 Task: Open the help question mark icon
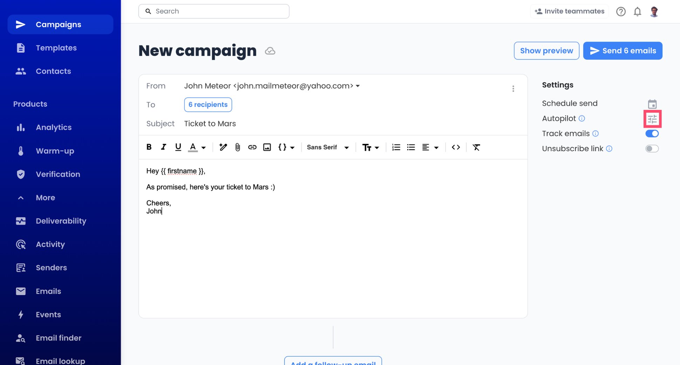click(621, 12)
